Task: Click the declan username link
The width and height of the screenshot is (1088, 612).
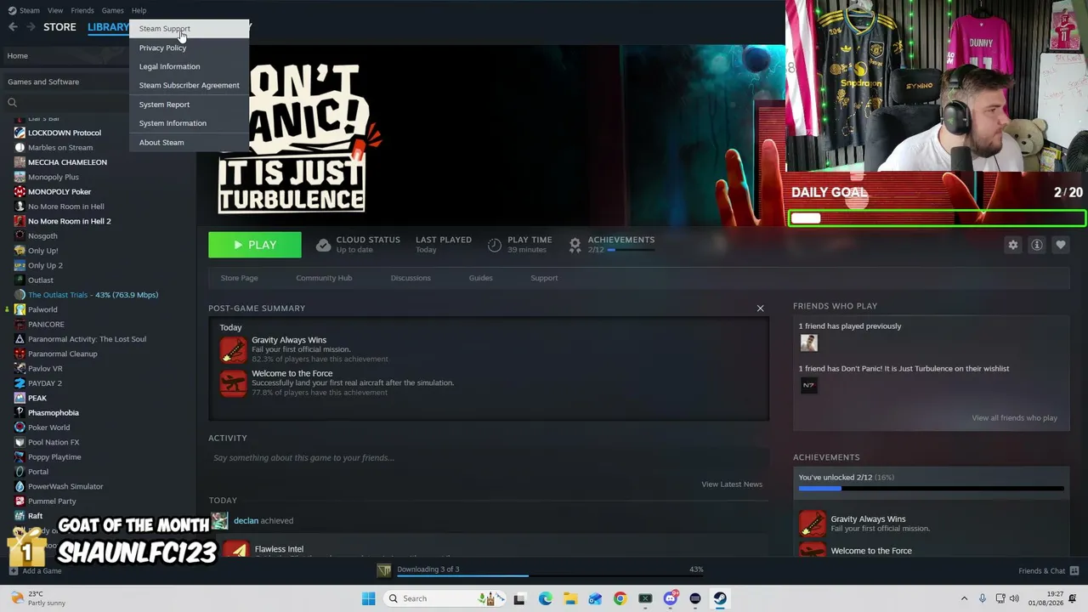Action: 246,521
